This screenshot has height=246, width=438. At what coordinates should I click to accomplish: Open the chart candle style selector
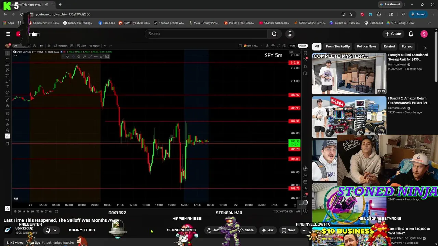pyautogui.click(x=49, y=46)
